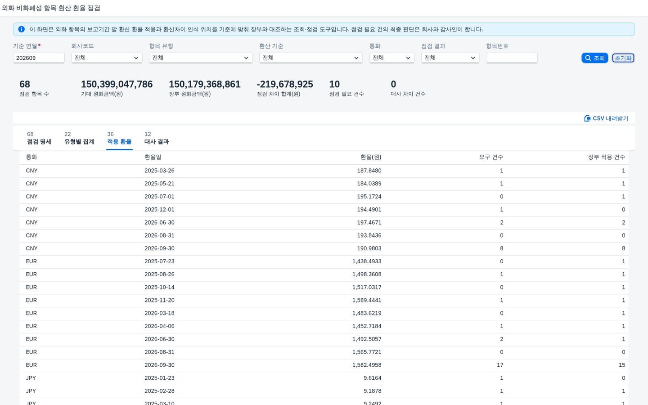Switch to the 유형별 집계 tab
This screenshot has width=648, height=405.
coord(79,138)
